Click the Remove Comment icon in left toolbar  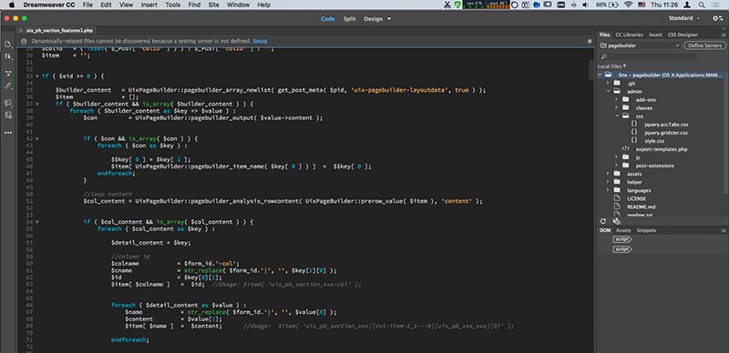[x=8, y=115]
